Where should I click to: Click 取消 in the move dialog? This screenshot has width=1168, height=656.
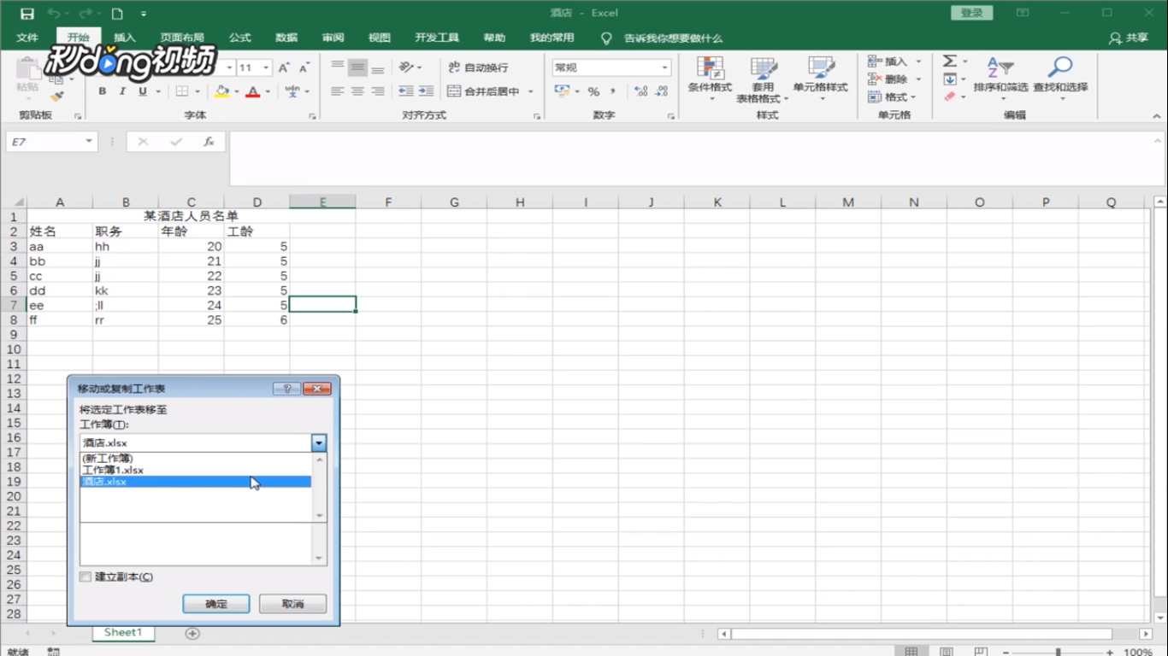pos(293,604)
